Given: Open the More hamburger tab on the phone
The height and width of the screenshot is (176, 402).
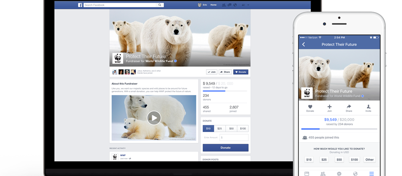Looking at the screenshot, I should [371, 173].
